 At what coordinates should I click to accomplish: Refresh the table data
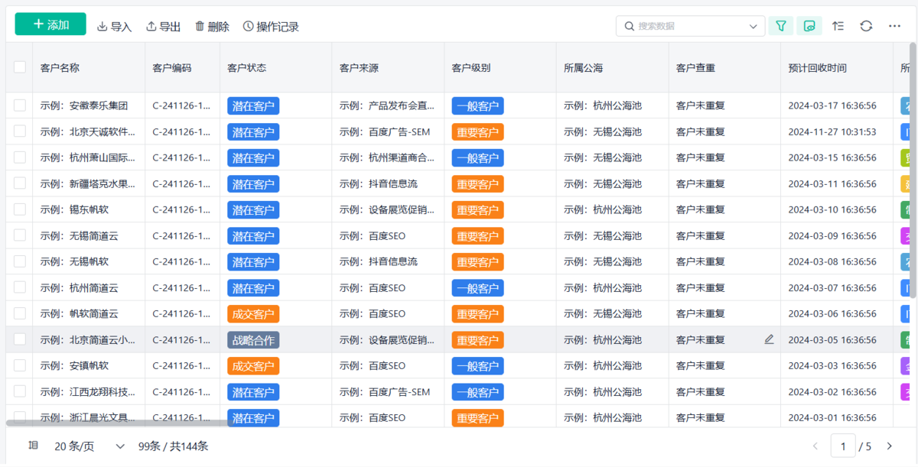[866, 26]
